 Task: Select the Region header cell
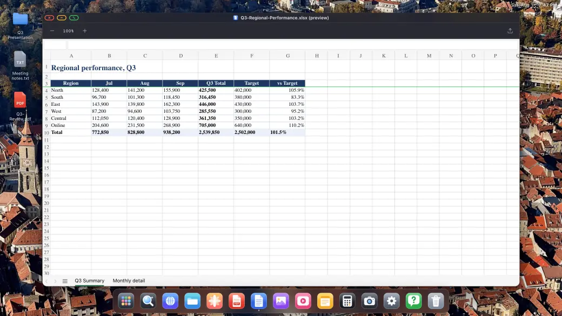pos(71,83)
